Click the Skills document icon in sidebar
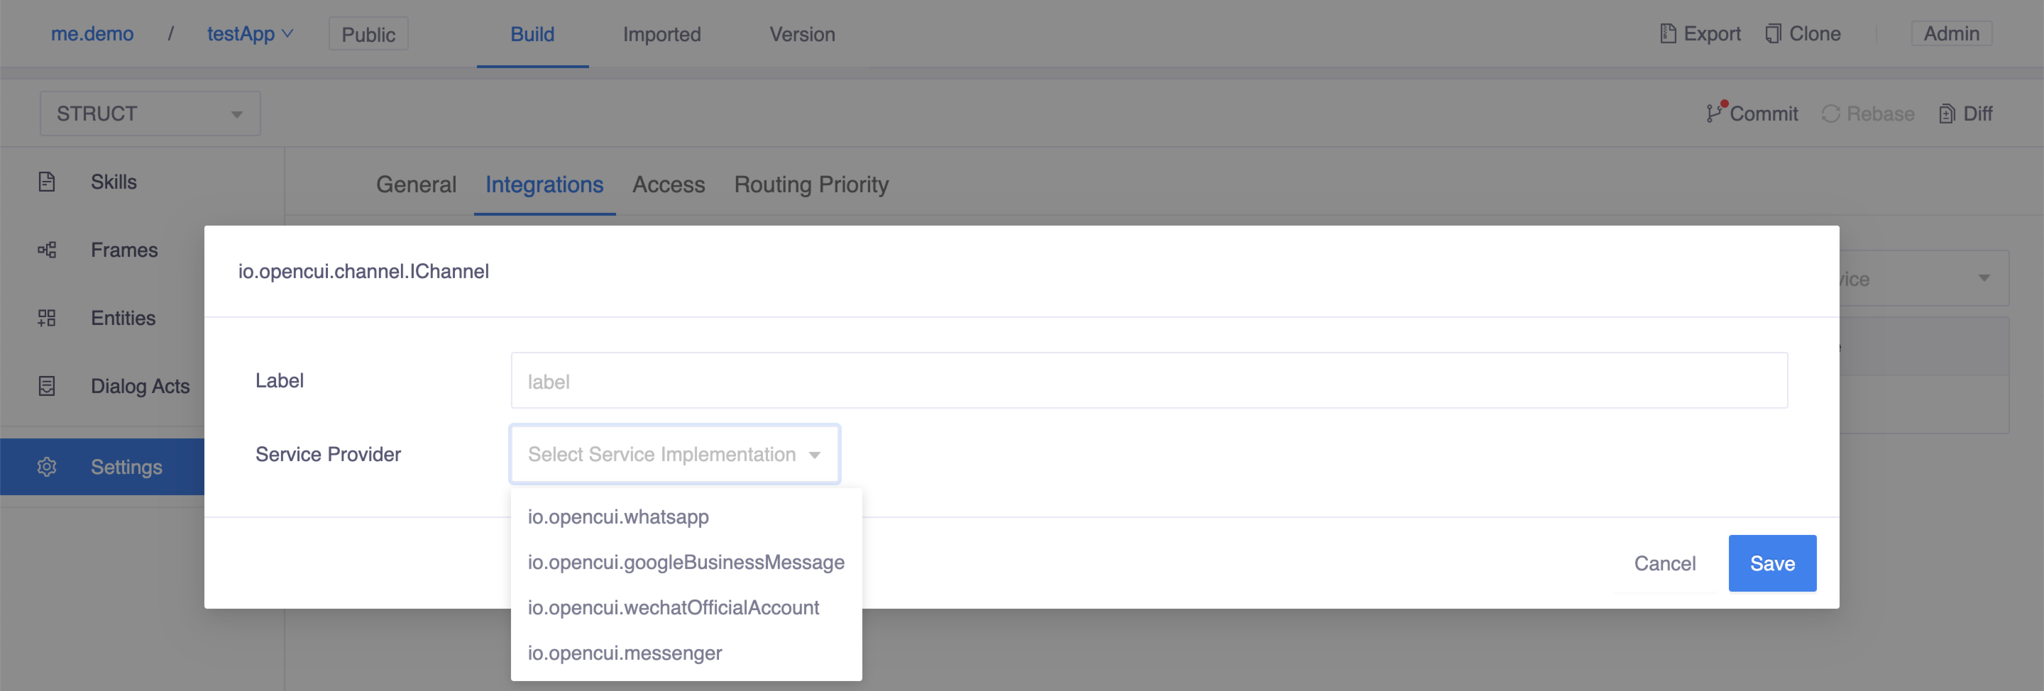The height and width of the screenshot is (691, 2044). pos(47,182)
